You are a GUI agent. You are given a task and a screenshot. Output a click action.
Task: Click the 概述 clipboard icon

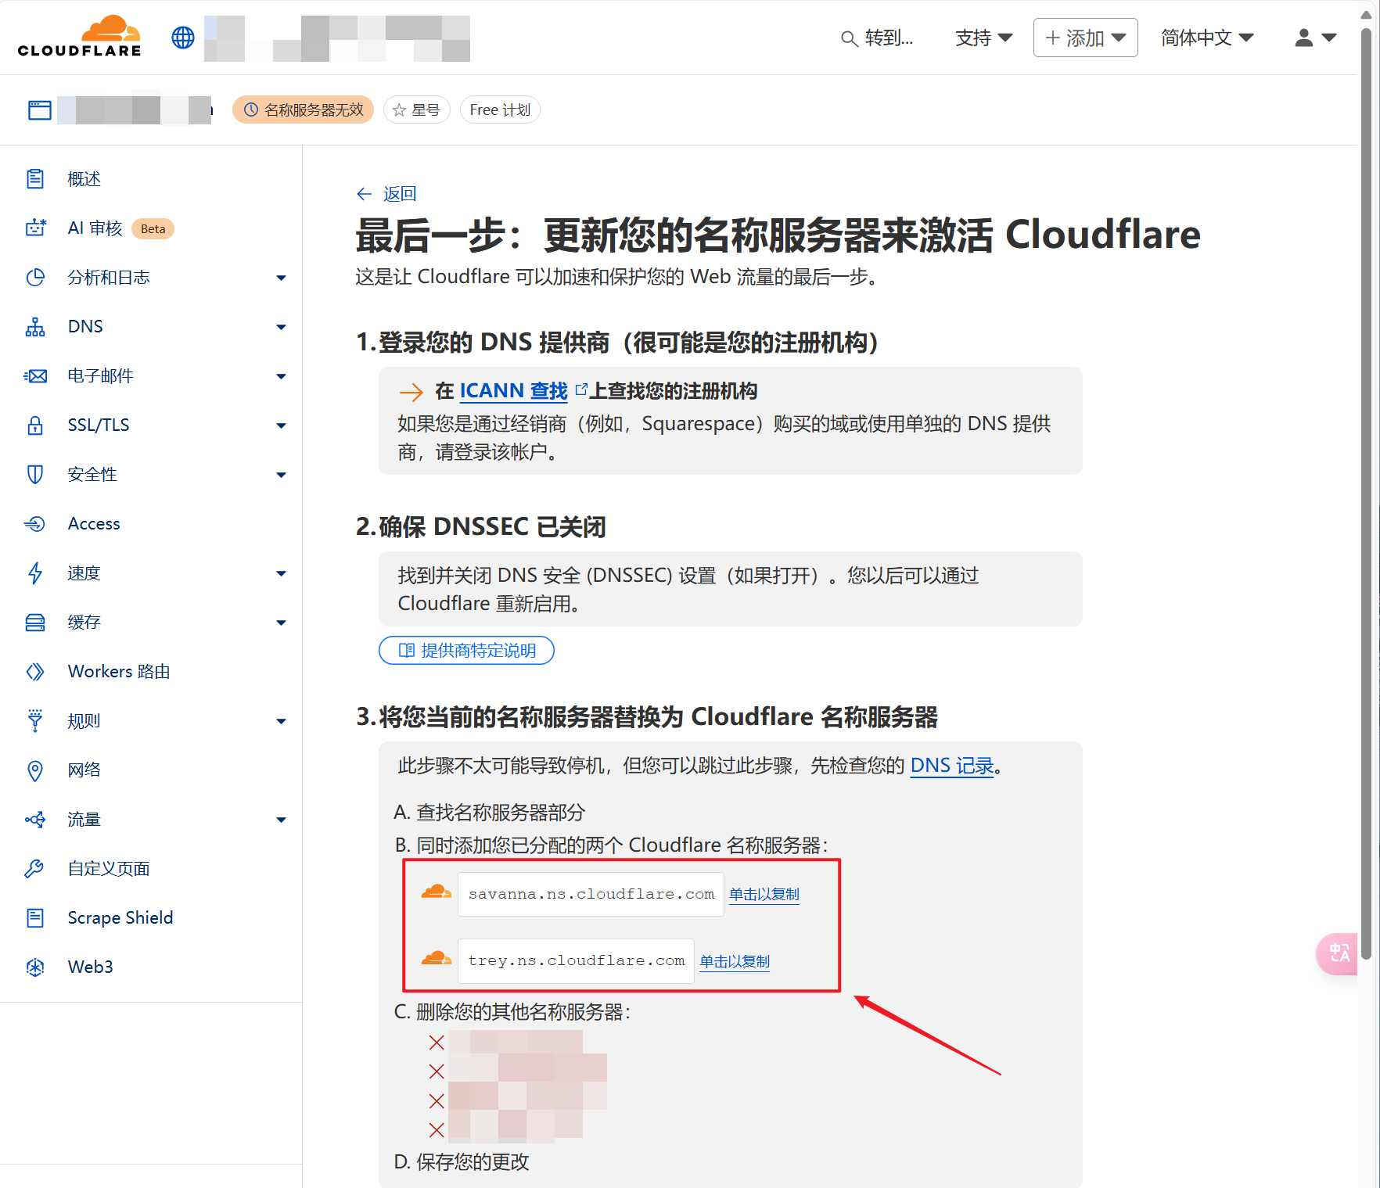[35, 179]
